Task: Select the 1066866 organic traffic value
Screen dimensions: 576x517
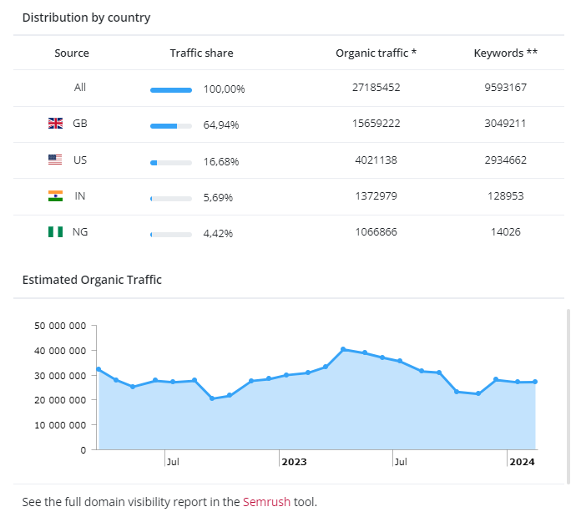Action: tap(376, 232)
